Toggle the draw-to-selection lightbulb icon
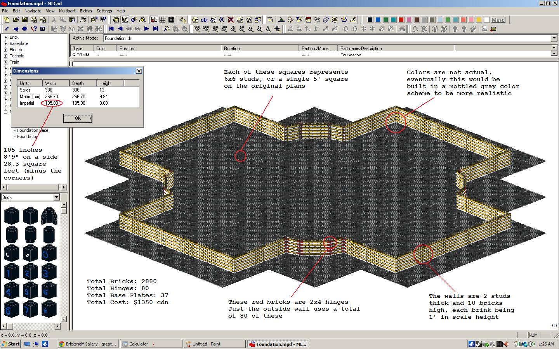This screenshot has width=559, height=349. (x=455, y=29)
